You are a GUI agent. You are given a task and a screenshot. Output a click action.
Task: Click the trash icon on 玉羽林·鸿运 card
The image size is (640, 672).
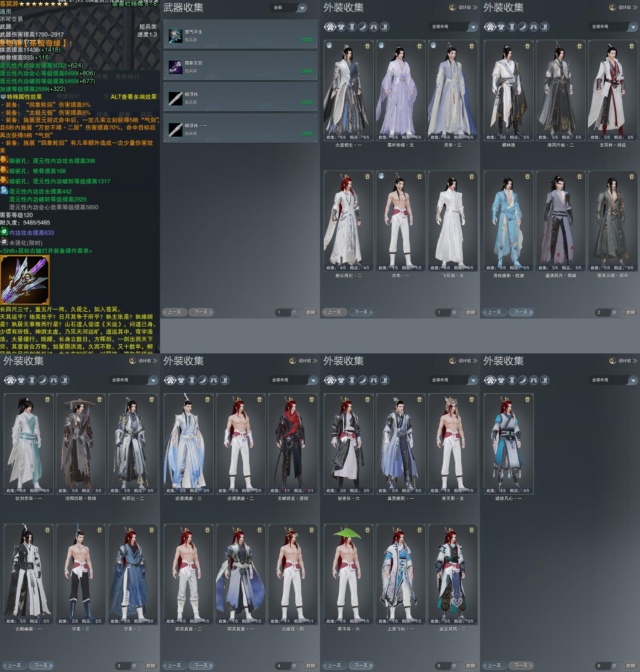click(x=632, y=46)
